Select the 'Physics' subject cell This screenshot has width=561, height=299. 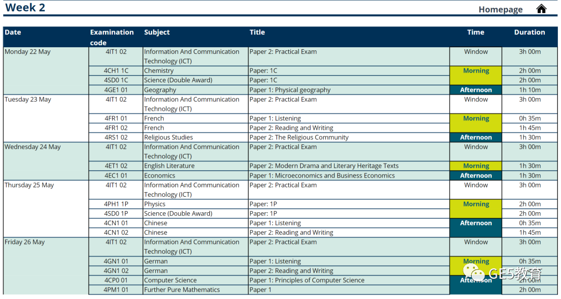pyautogui.click(x=196, y=204)
